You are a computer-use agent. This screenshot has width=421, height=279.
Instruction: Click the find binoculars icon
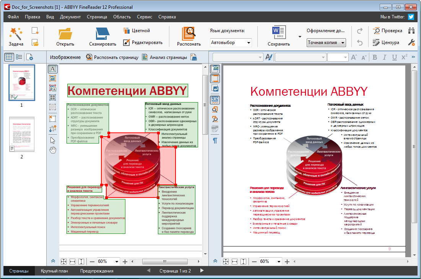pyautogui.click(x=411, y=31)
